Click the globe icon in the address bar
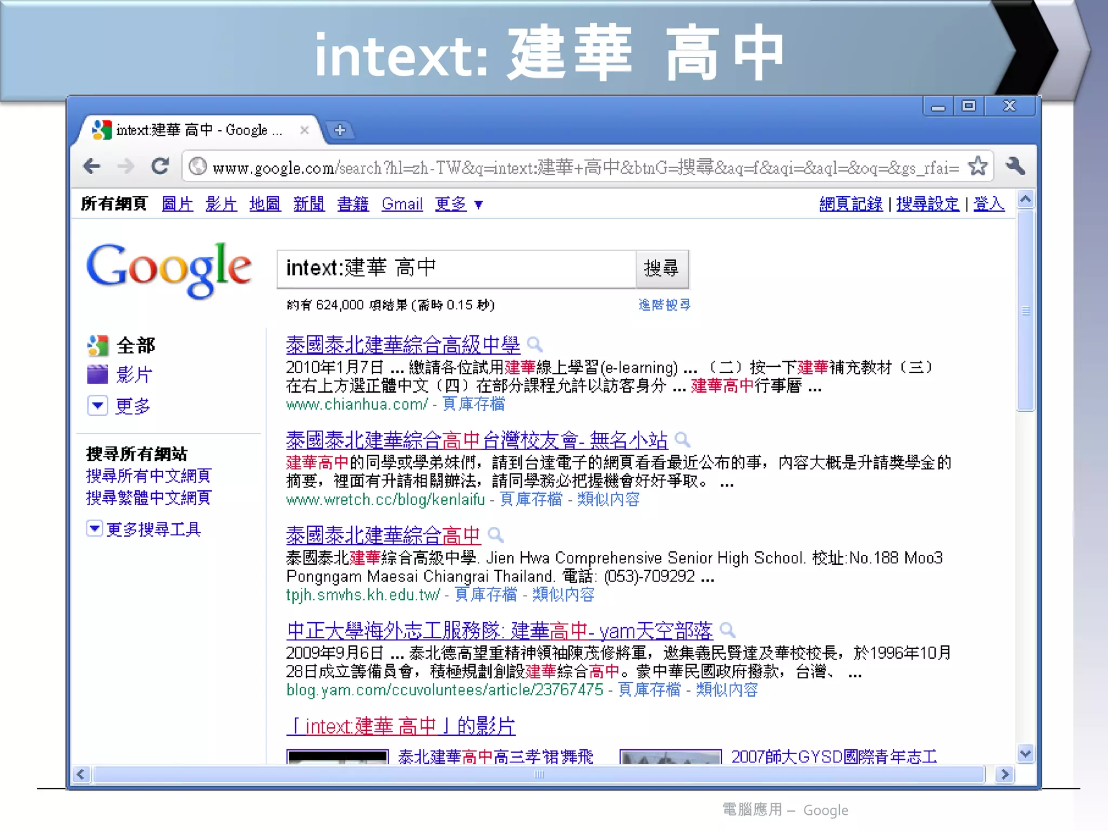This screenshot has height=831, width=1108. (198, 166)
